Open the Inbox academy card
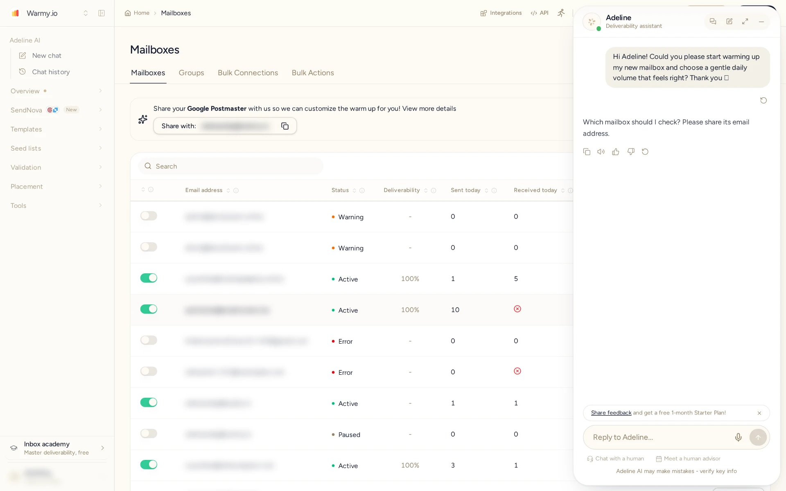Image resolution: width=786 pixels, height=491 pixels. (x=57, y=448)
